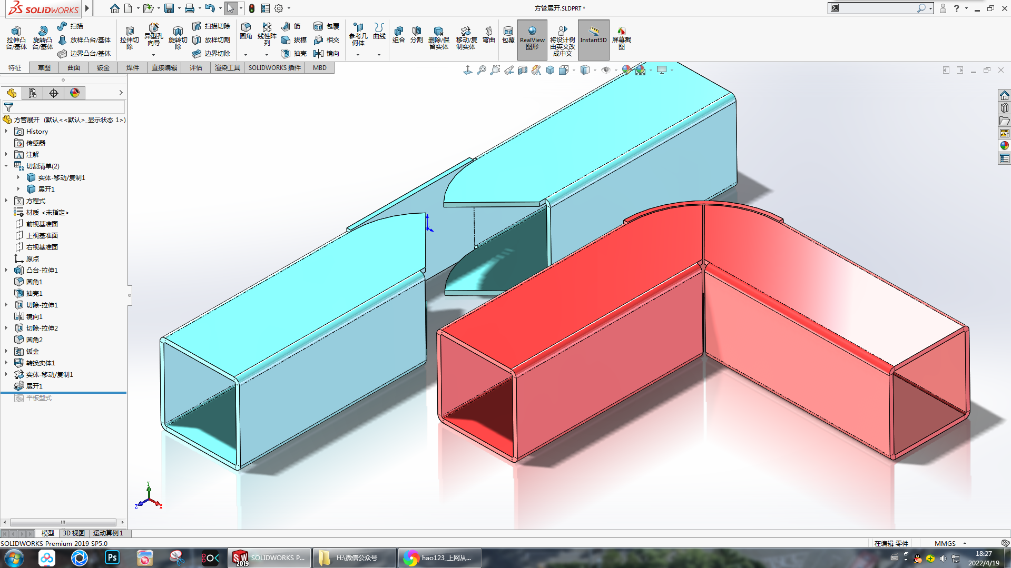Open the DisplayManager color ball tab
This screenshot has height=568, width=1011.
75,93
